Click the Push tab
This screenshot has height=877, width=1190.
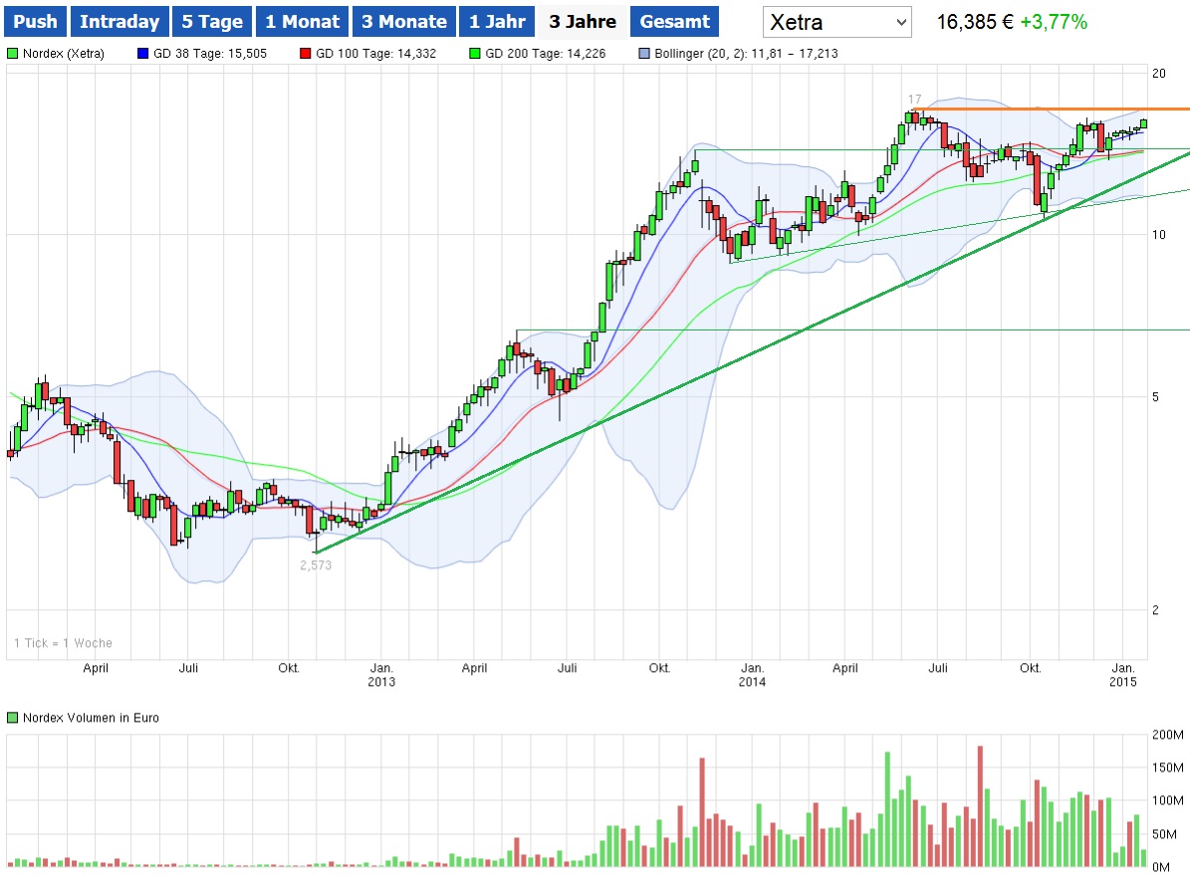37,21
